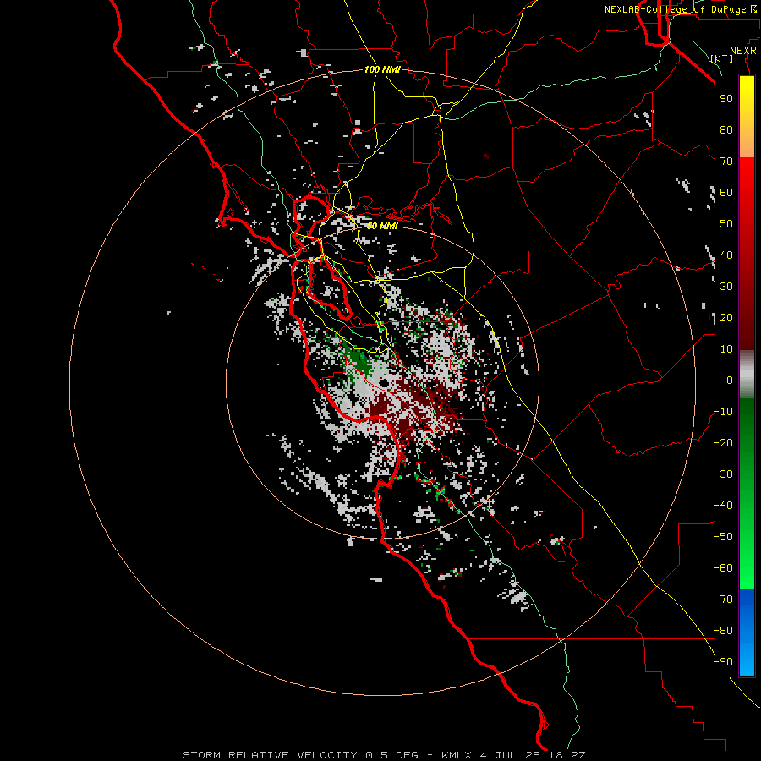761x761 pixels.
Task: Click the 90 value on velocity scale
Action: click(x=726, y=99)
